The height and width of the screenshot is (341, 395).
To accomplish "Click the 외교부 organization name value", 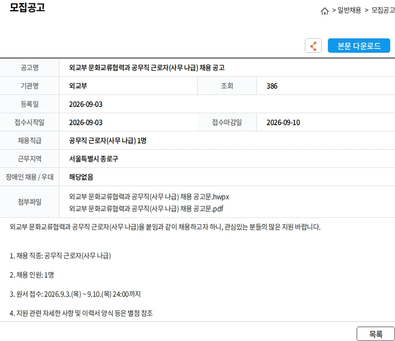I will point(78,86).
